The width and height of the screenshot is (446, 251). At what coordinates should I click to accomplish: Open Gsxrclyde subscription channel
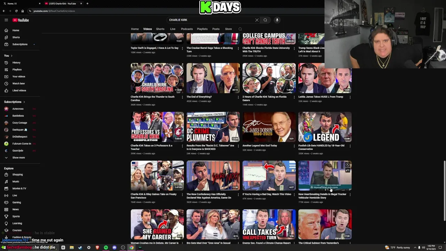[x=17, y=151]
